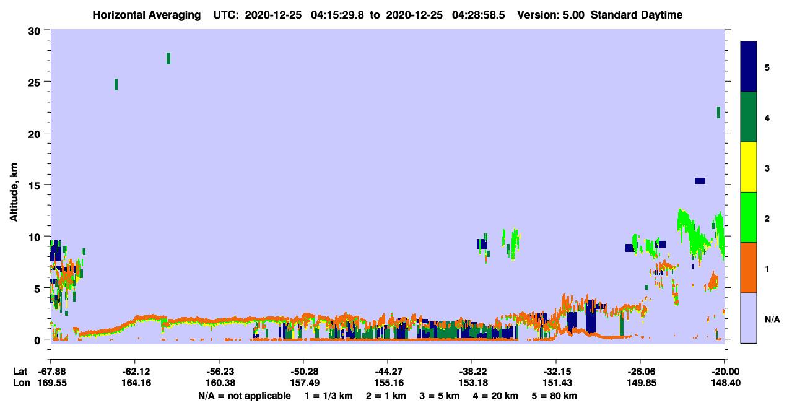Click legend text '1 = 1/3 km'
This screenshot has height=413, width=805.
click(x=328, y=396)
